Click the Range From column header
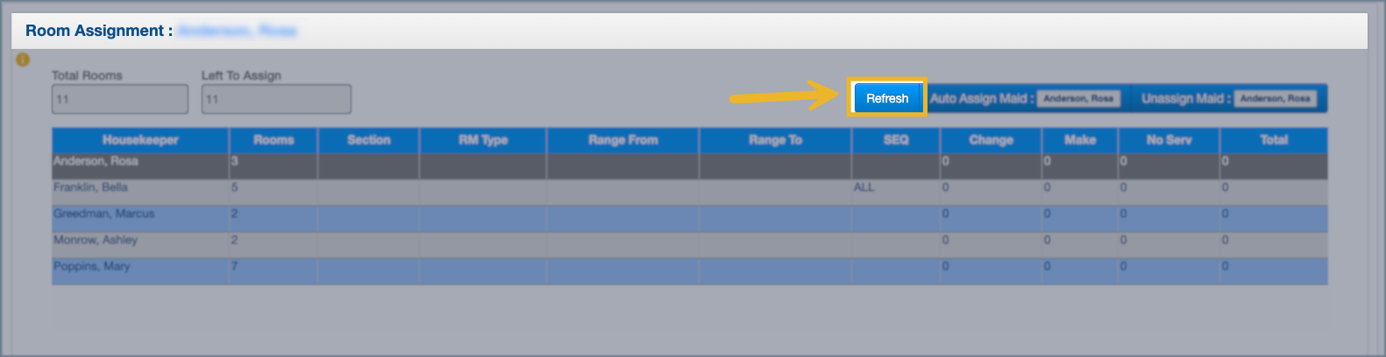 [x=622, y=140]
